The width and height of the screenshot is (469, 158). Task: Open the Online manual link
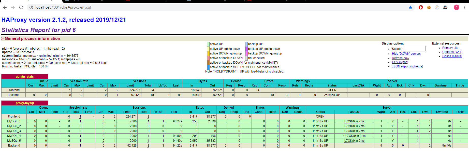(x=452, y=56)
